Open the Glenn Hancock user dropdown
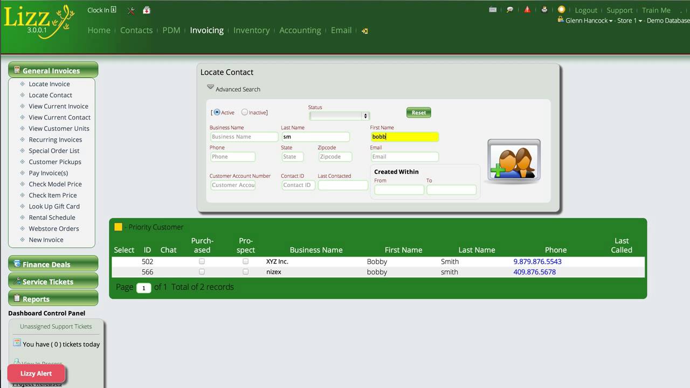 coord(589,20)
